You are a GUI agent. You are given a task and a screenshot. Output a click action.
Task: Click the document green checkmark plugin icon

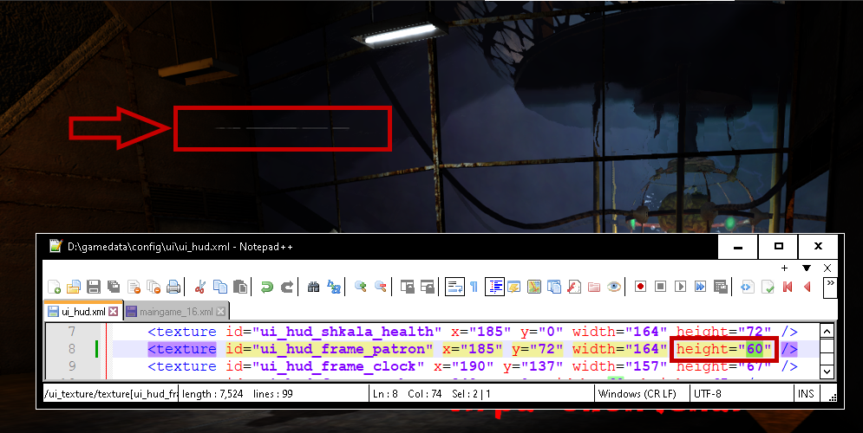tap(768, 287)
